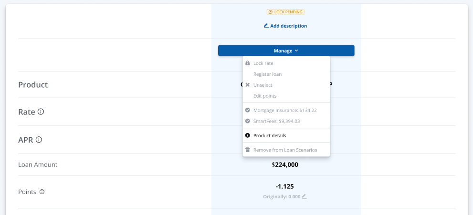Screen dimensions: 473x215
Task: Click the Mortgage Insurance: $134.22 entry
Action: point(285,110)
